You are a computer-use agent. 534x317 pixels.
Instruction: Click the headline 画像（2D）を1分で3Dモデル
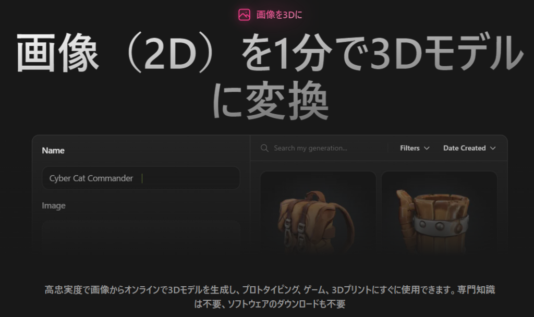pos(270,53)
